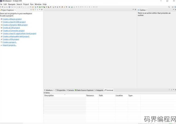Open the Edit menu
This screenshot has width=176, height=124.
point(5,4)
